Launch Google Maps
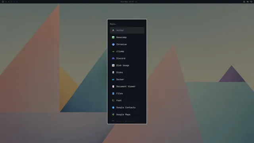Screen dimensions: 254x143 [x=127, y=115]
